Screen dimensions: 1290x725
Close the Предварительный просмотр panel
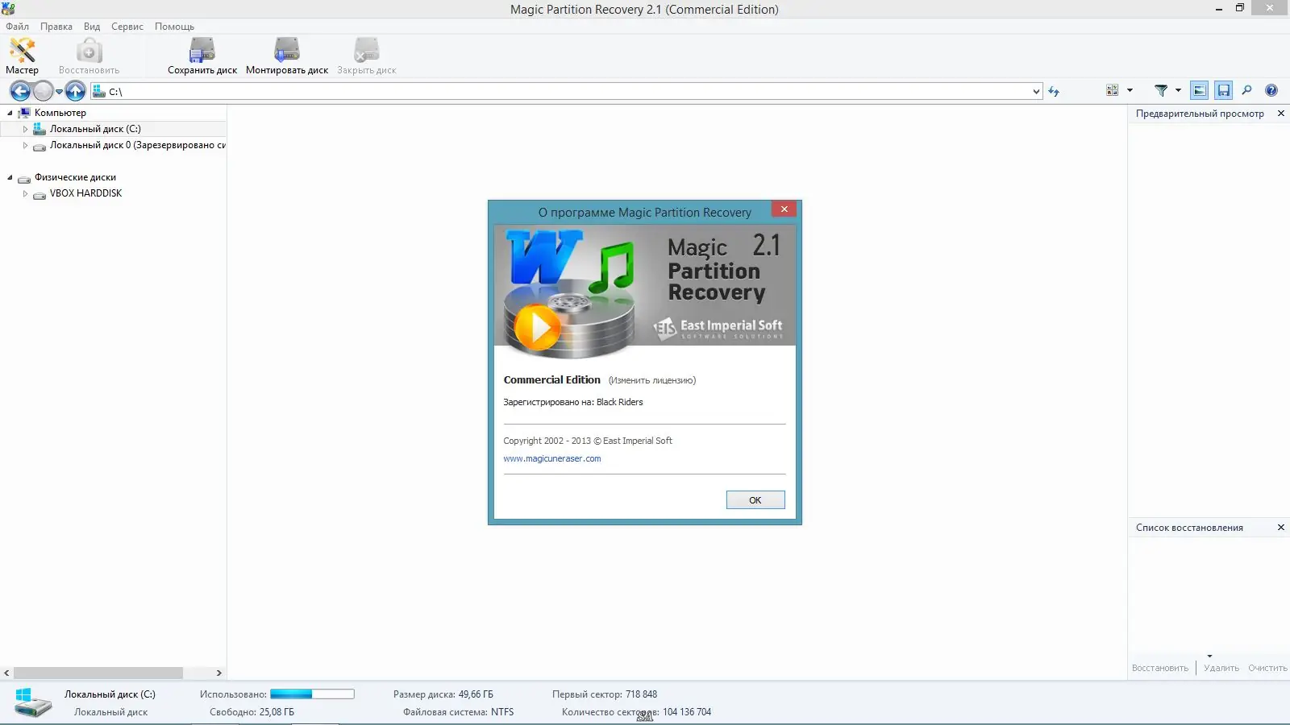click(x=1280, y=114)
